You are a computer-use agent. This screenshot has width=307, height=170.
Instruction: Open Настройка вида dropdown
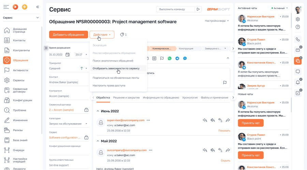[217, 21]
